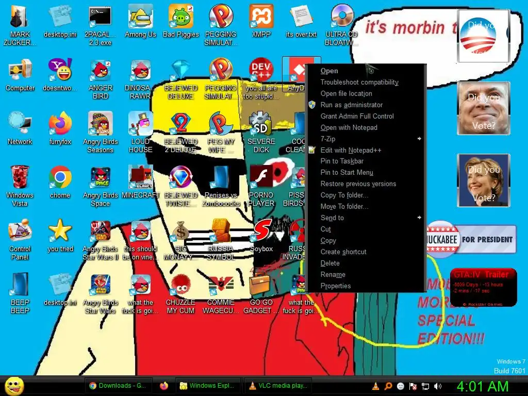Choose Grant Admin Full Control

366,116
